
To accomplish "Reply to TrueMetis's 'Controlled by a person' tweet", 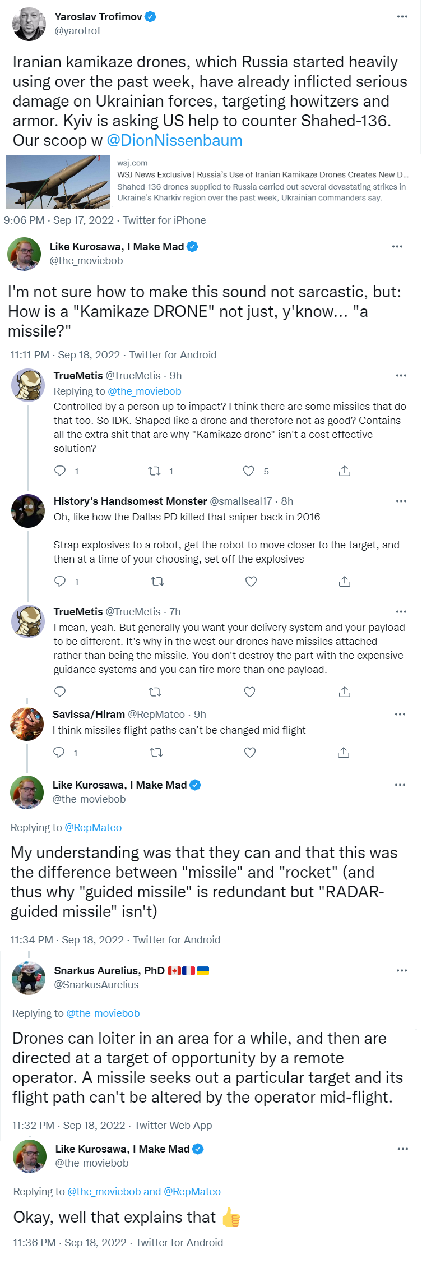I will coord(60,471).
